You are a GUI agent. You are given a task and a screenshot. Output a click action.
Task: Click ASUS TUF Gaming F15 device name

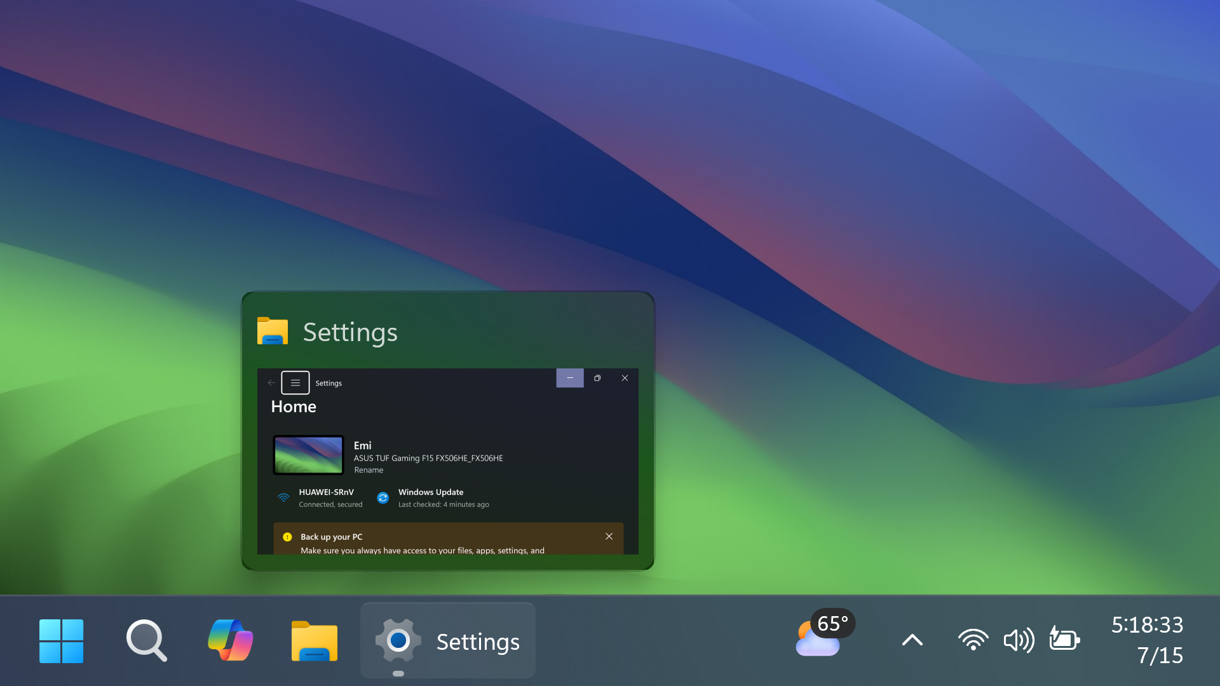click(x=428, y=458)
